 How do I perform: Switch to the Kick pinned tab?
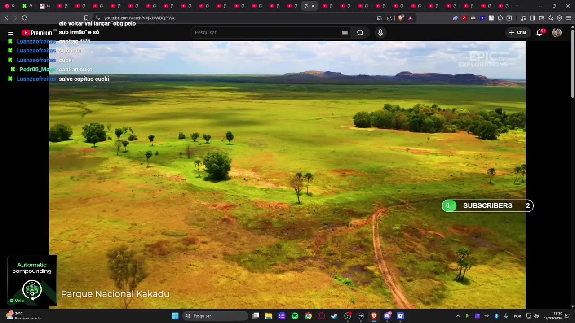[x=26, y=6]
